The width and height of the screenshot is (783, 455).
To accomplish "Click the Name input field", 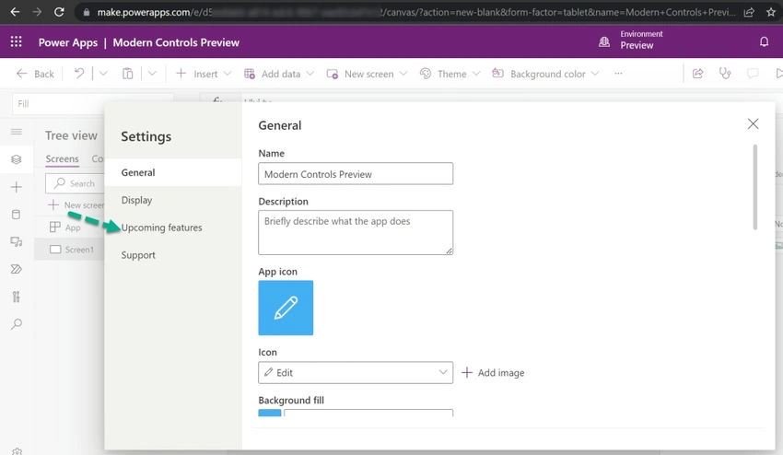I will 356,174.
